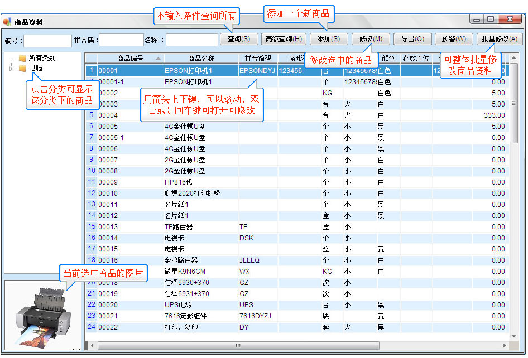Click the 商品名称 column header
The height and width of the screenshot is (358, 528).
tap(201, 58)
